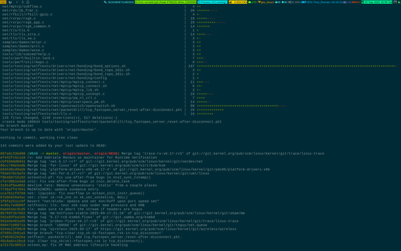Click the 'On branch master' line
This screenshot has width=401, height=251.
point(17,126)
